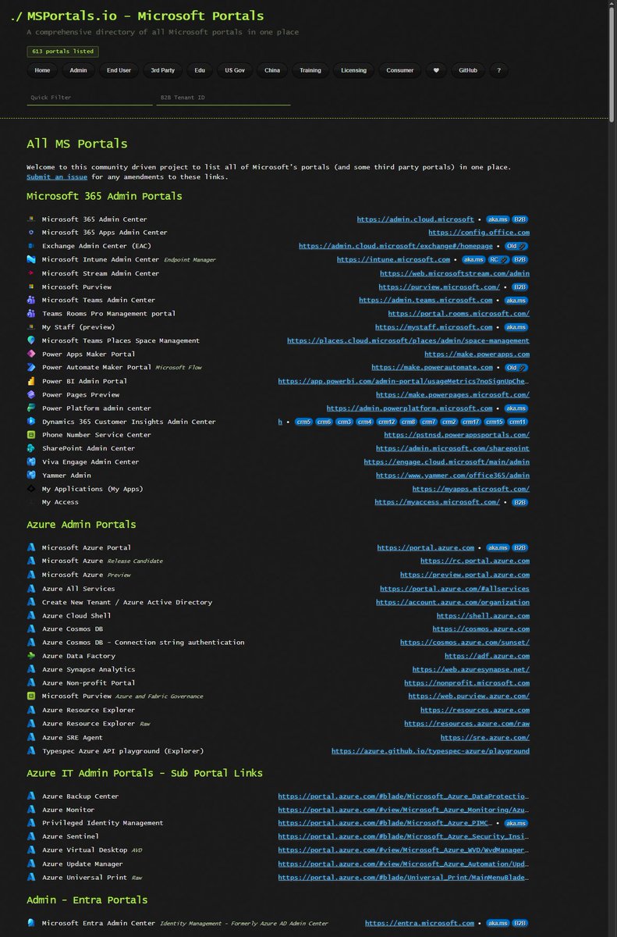The width and height of the screenshot is (617, 937).
Task: Open the portal.azure.com link
Action: click(x=426, y=547)
